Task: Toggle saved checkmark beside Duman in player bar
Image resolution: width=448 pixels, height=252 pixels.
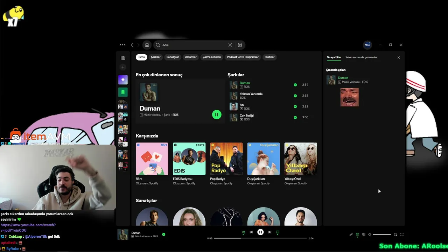Action: click(x=163, y=234)
